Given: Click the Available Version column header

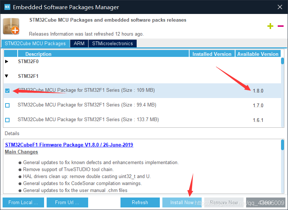Looking at the screenshot, I should (258, 54).
